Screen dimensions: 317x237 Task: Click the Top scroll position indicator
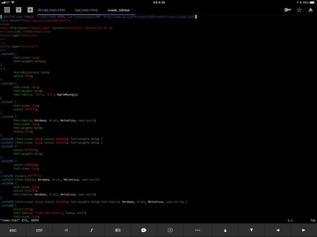(x=312, y=220)
